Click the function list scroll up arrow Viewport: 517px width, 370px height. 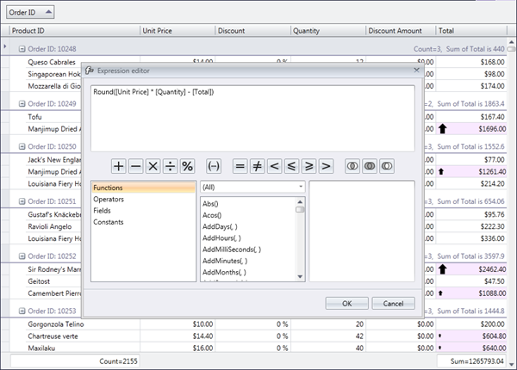click(300, 202)
